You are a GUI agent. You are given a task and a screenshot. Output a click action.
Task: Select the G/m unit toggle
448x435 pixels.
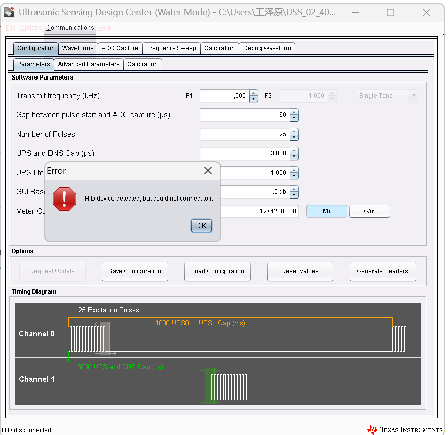pyautogui.click(x=369, y=211)
